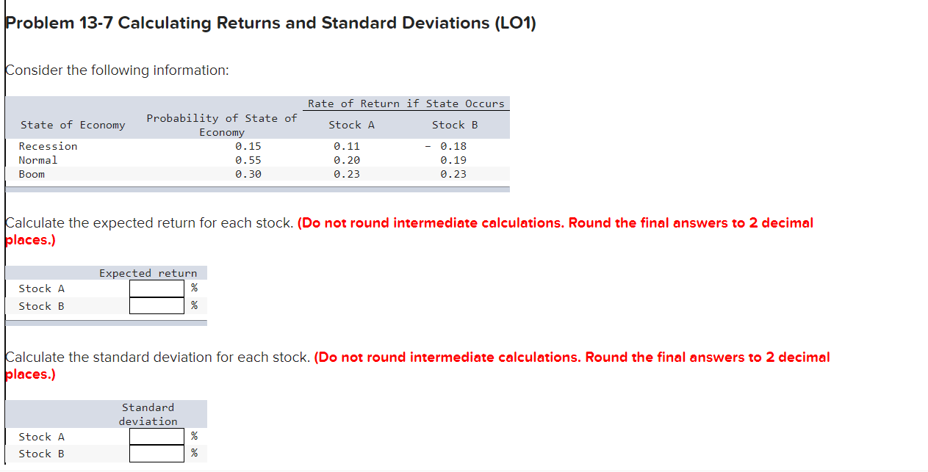Select the Probability of State of Economy header
Image resolution: width=928 pixels, height=472 pixels.
point(222,125)
